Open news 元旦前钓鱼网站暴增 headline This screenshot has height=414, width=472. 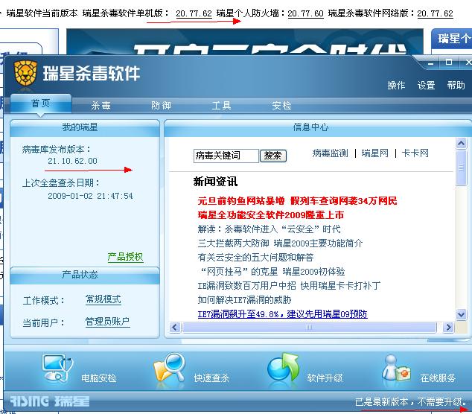(297, 201)
